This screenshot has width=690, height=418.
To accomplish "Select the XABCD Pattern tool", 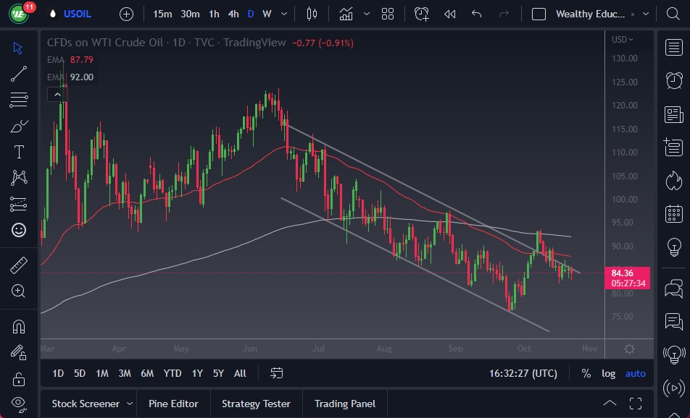I will [18, 178].
